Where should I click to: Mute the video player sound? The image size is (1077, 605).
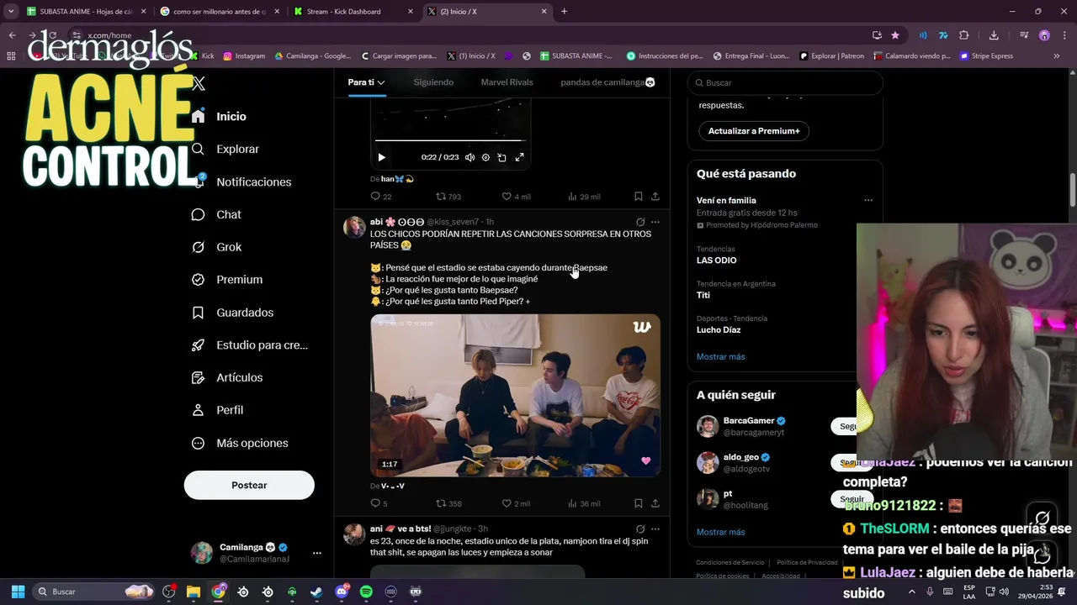click(470, 157)
